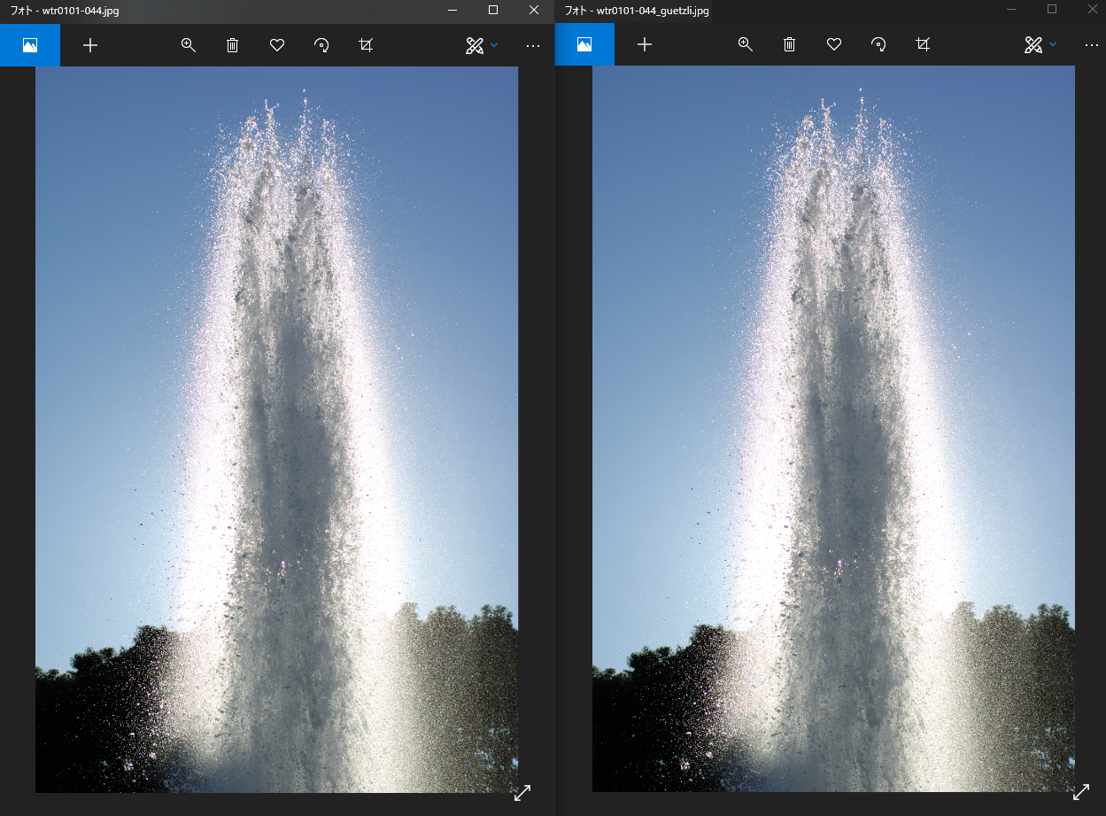Open the collection view in left window
This screenshot has height=816, width=1106.
coord(30,45)
